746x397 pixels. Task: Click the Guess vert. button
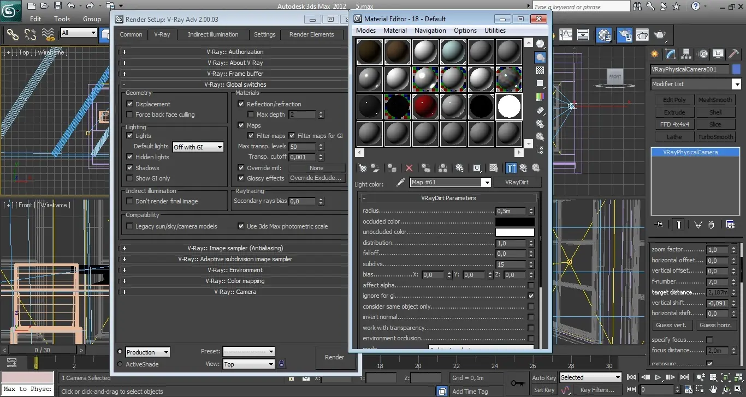tap(673, 325)
